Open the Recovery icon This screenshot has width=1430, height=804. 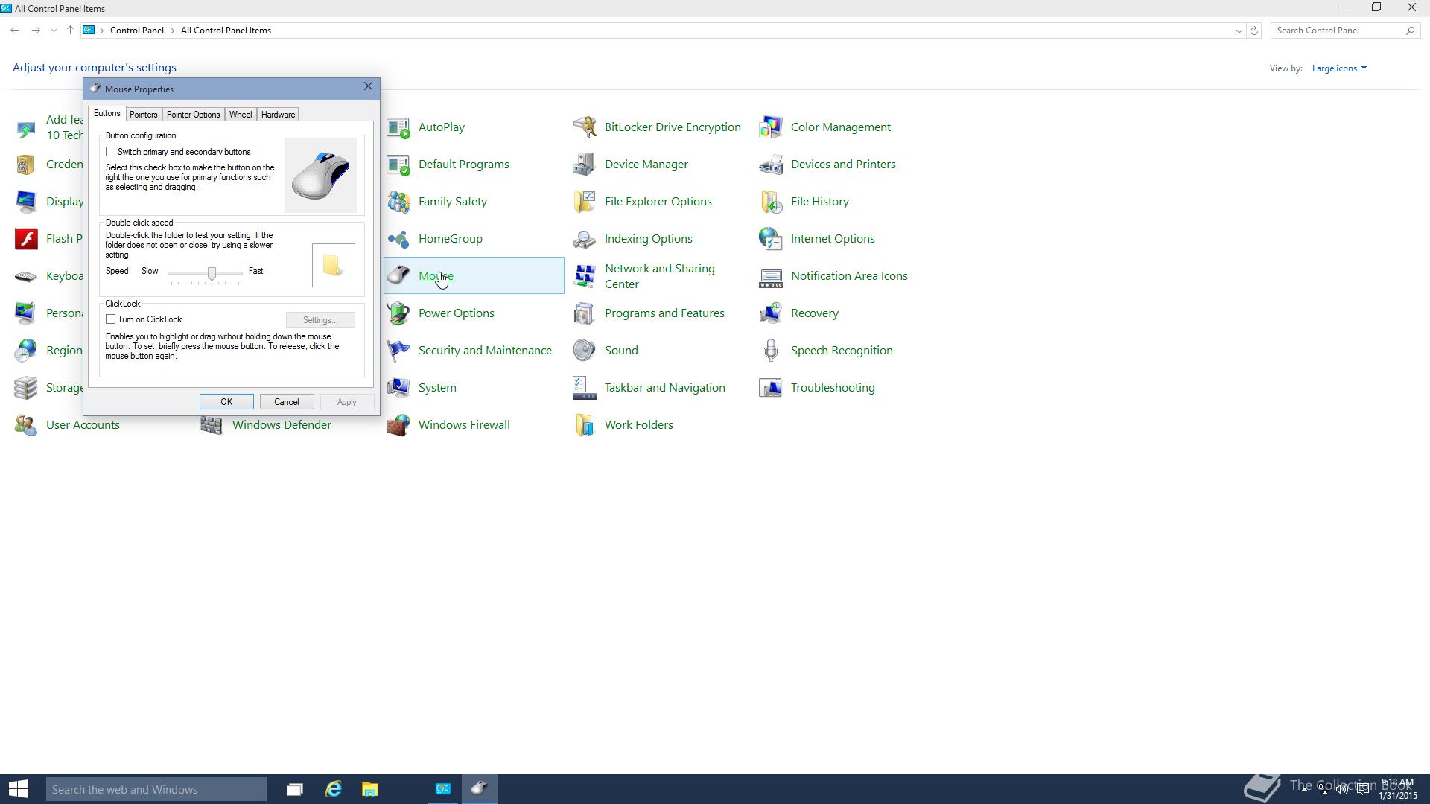click(771, 313)
